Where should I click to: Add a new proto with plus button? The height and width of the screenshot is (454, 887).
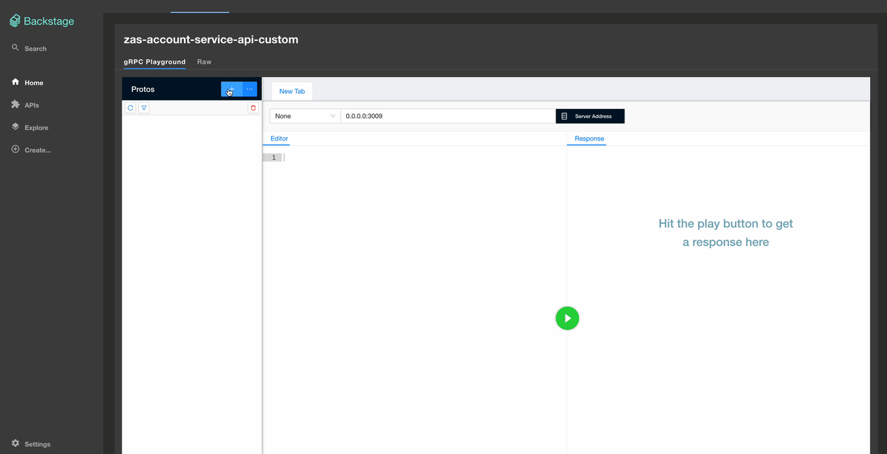point(231,89)
